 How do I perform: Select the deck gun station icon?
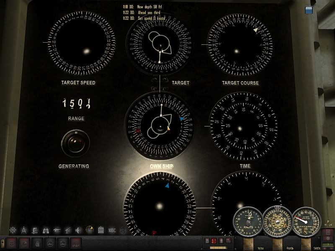pyautogui.click(x=57, y=231)
